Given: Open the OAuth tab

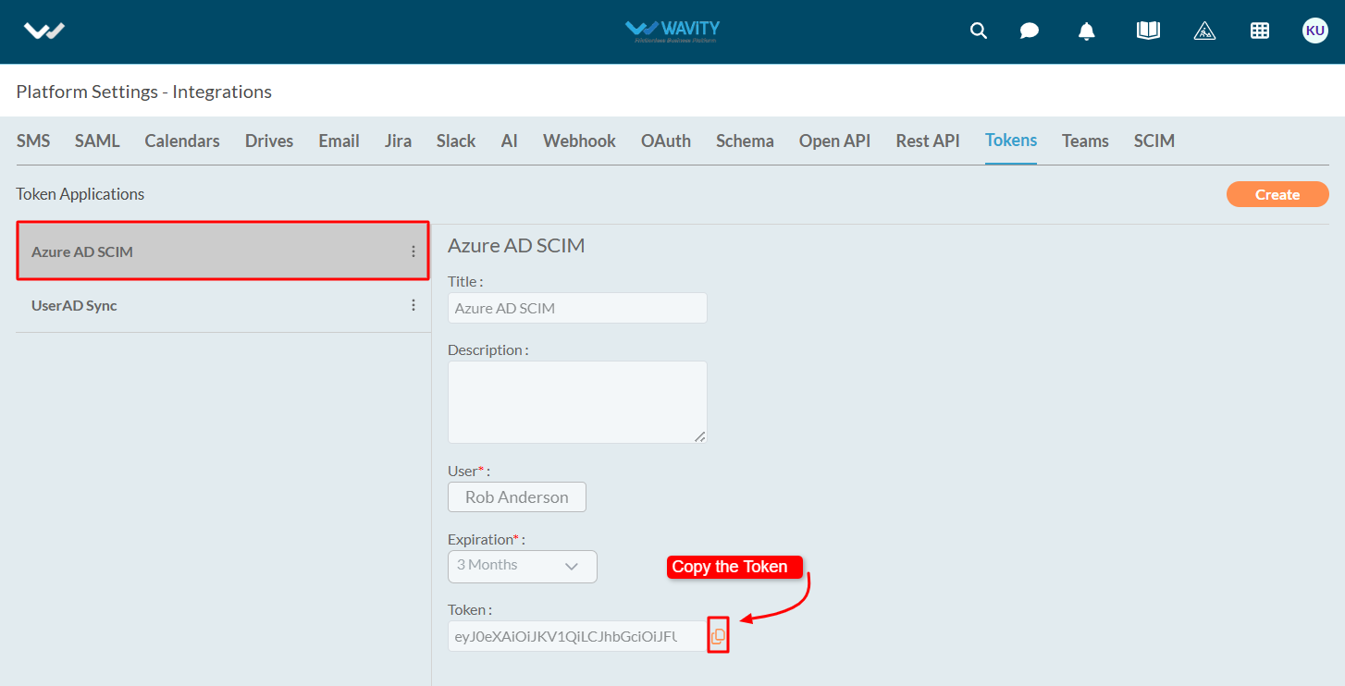Looking at the screenshot, I should point(666,141).
